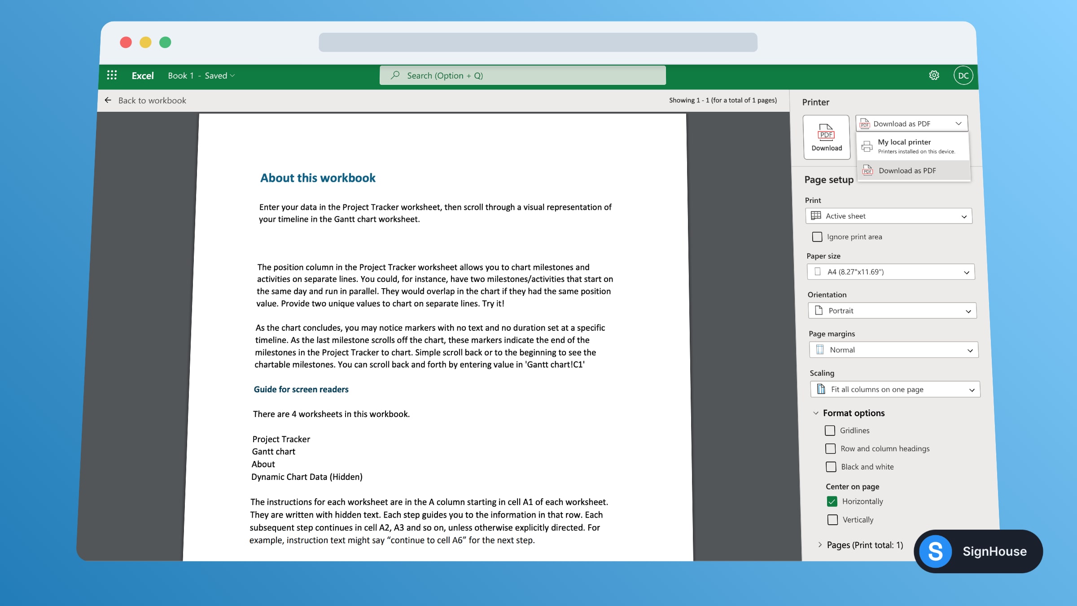Click the 'Showing 1 - 1' page count text
Image resolution: width=1077 pixels, height=606 pixels.
tap(723, 100)
